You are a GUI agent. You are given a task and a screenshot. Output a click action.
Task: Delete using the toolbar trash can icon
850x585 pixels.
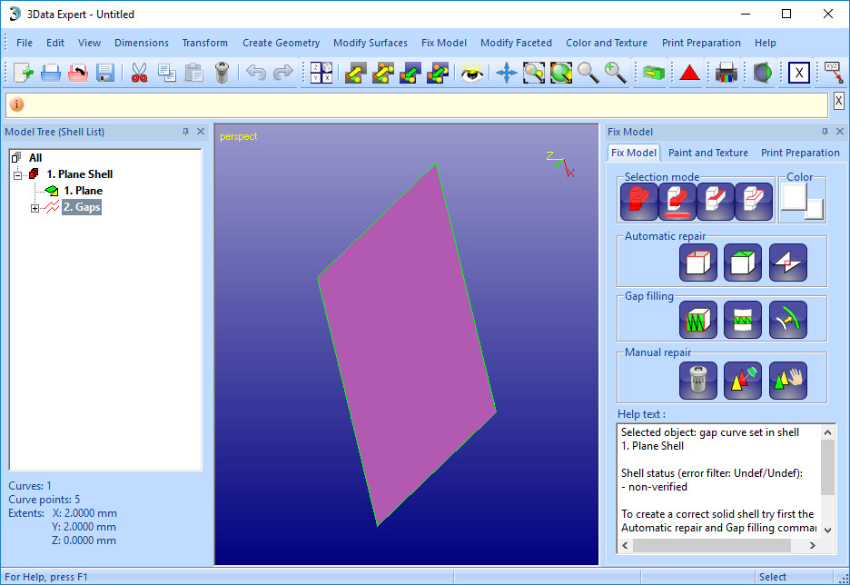[222, 72]
